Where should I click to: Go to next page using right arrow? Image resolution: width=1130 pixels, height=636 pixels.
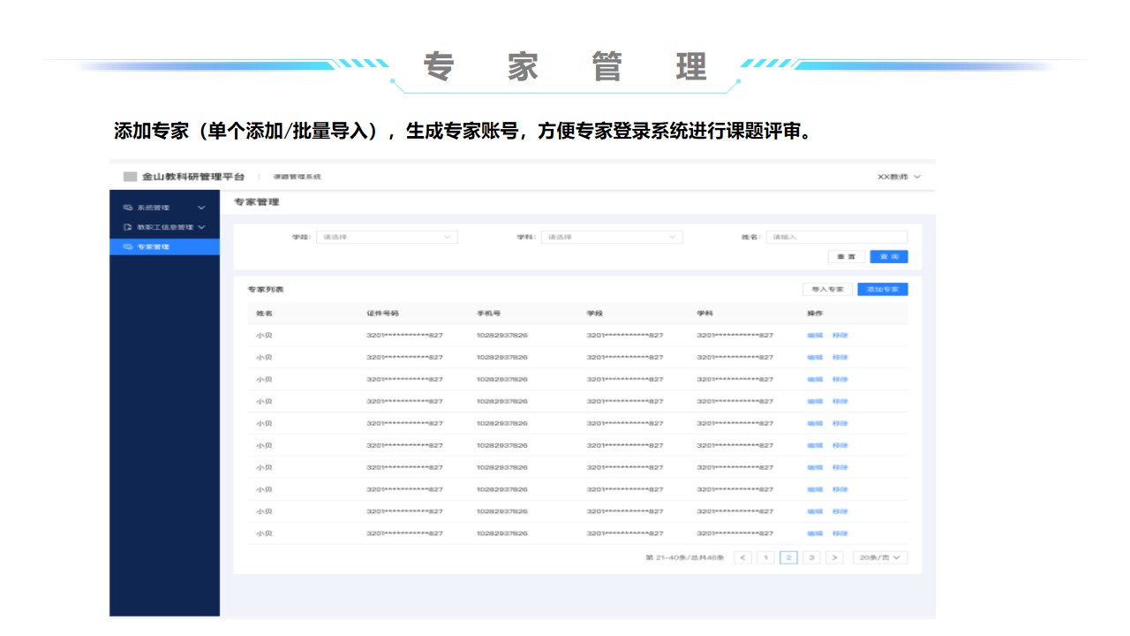(835, 557)
